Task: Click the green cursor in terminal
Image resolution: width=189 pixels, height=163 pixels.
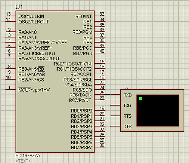Action: [x=140, y=99]
